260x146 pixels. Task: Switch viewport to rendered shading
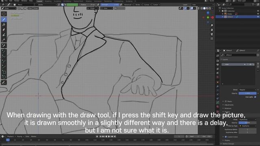(210, 8)
